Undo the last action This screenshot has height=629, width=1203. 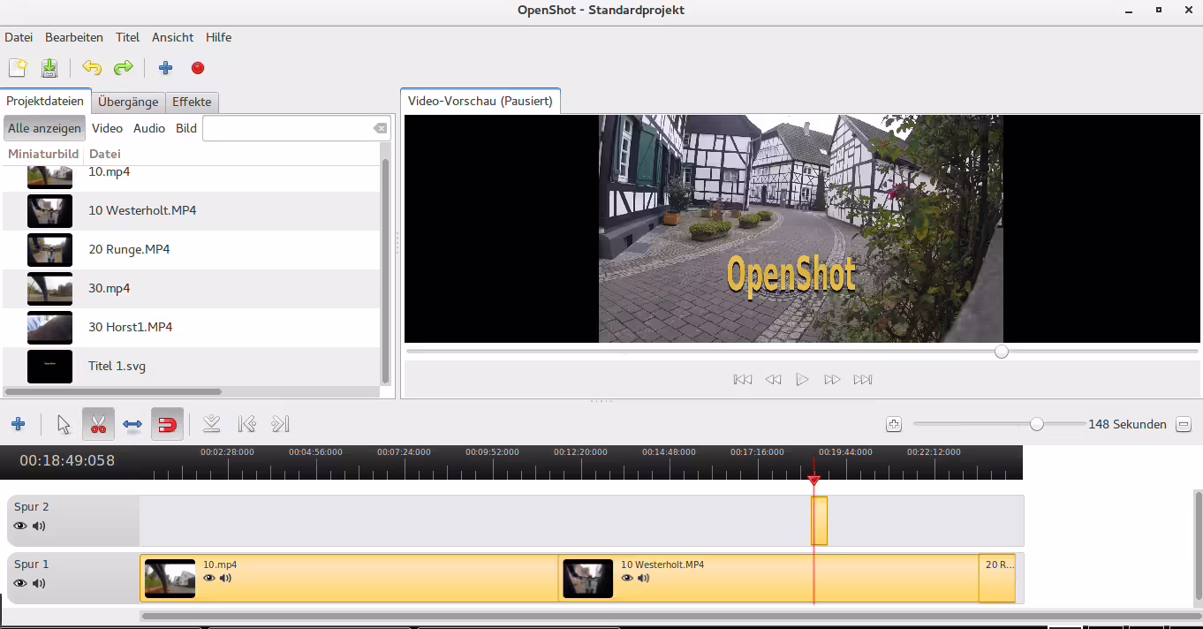[92, 68]
